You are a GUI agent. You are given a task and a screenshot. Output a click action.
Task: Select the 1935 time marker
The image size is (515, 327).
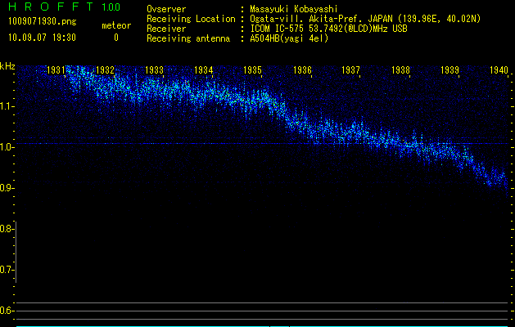point(253,71)
